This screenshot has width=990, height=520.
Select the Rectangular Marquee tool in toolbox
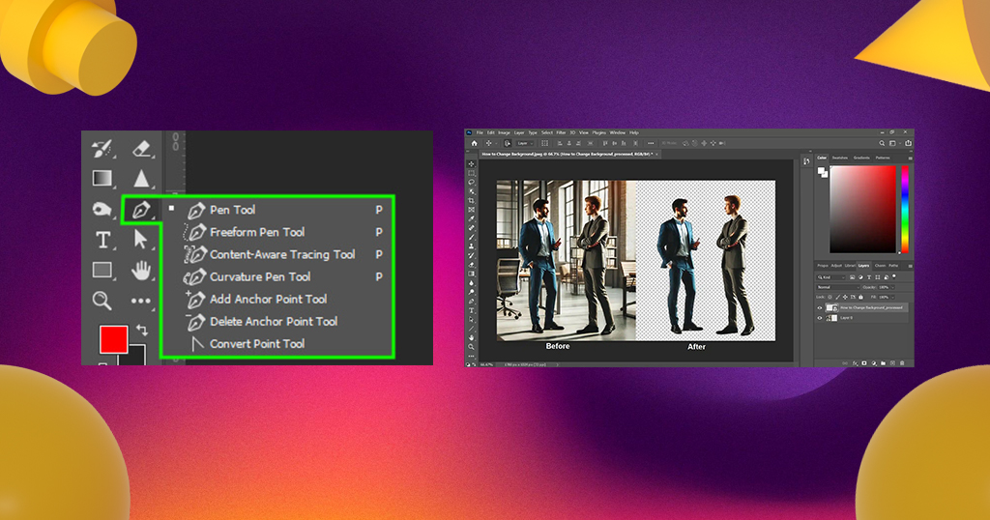click(471, 173)
